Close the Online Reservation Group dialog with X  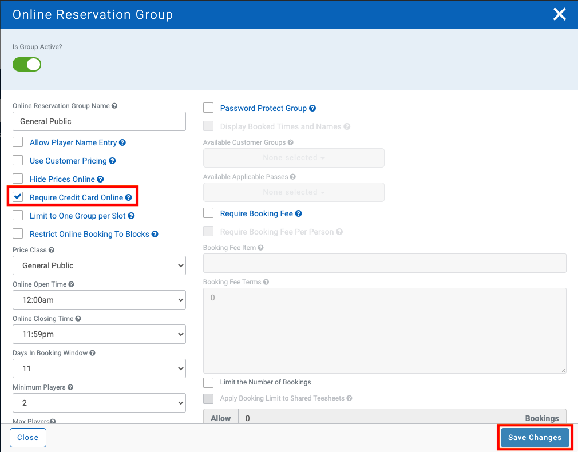(x=559, y=14)
